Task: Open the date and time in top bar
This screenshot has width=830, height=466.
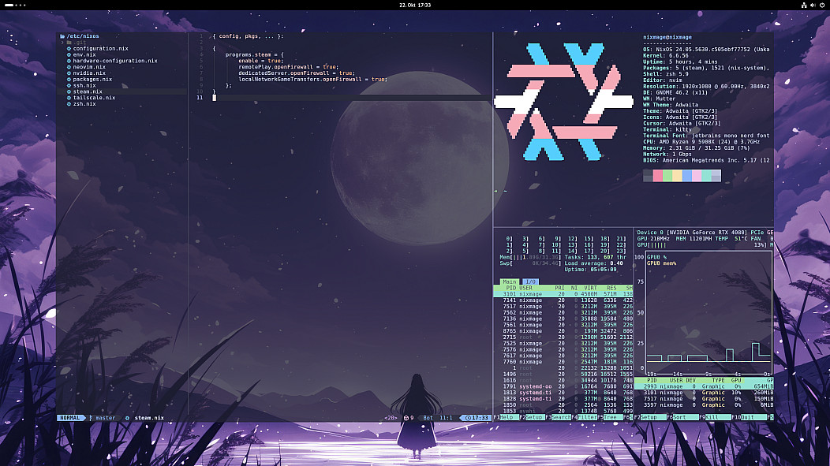Action: pos(414,5)
